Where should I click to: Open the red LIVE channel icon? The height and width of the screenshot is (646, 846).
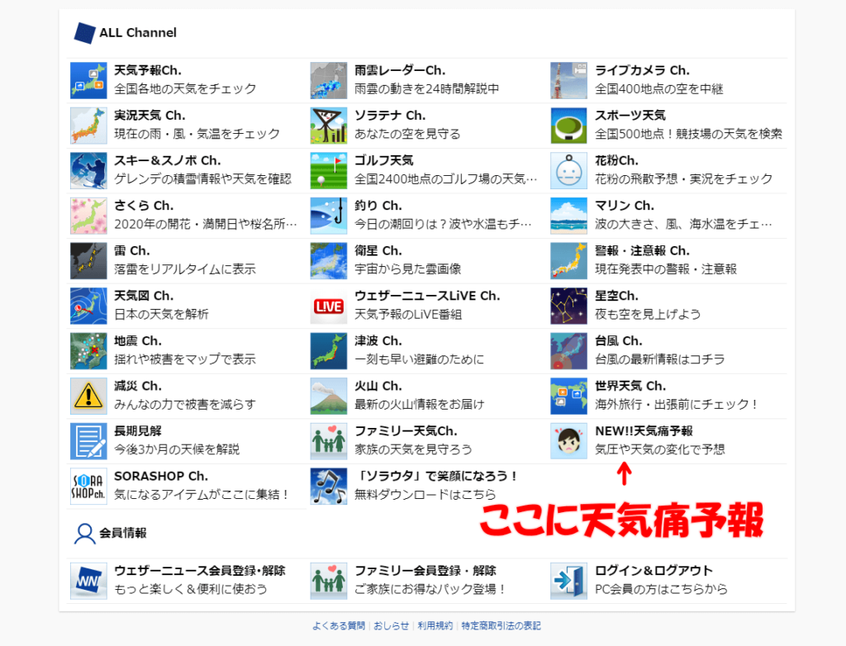[329, 306]
